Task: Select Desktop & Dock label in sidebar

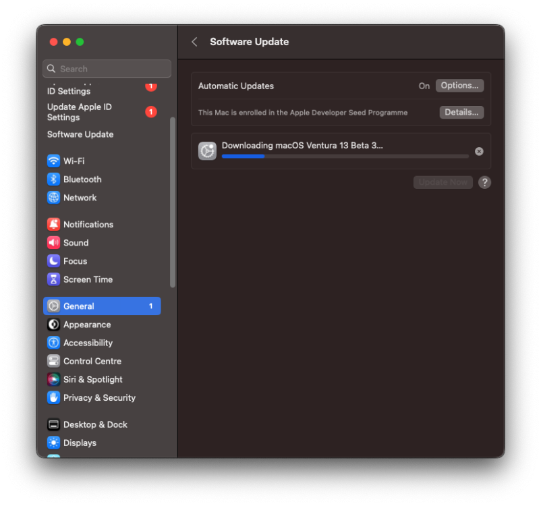Action: (x=95, y=424)
